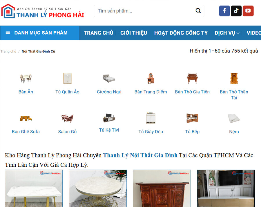This screenshot has height=207, width=261.
Task: Open the Salon Gỗ category icon
Action: tap(67, 118)
